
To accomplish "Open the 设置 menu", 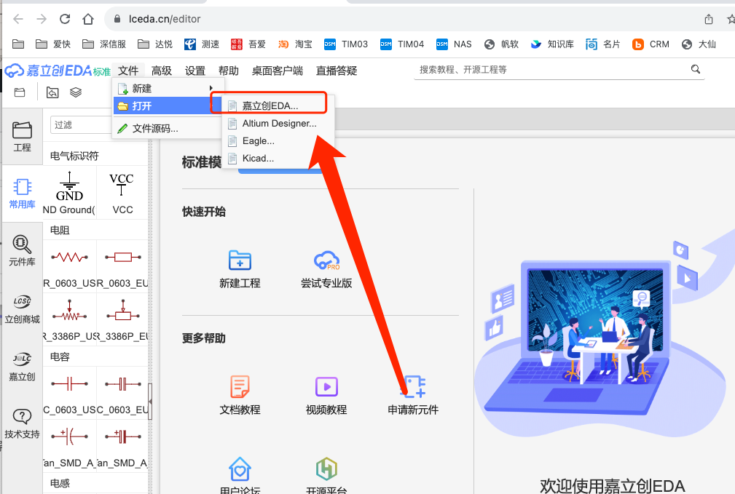I will click(195, 71).
